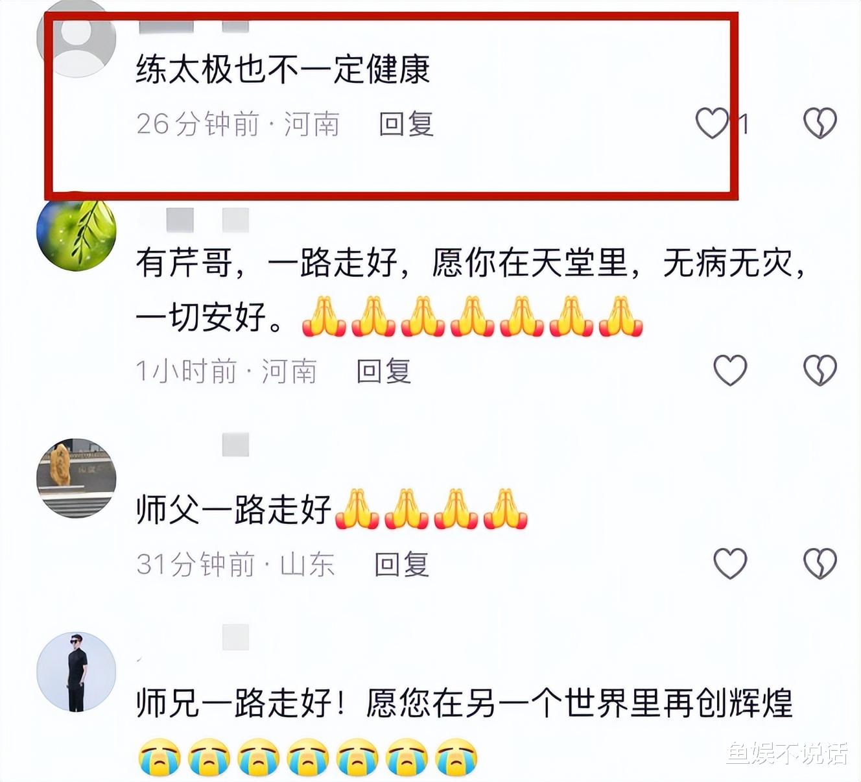Dislike the 练太极也不一定健康 comment

tap(820, 123)
